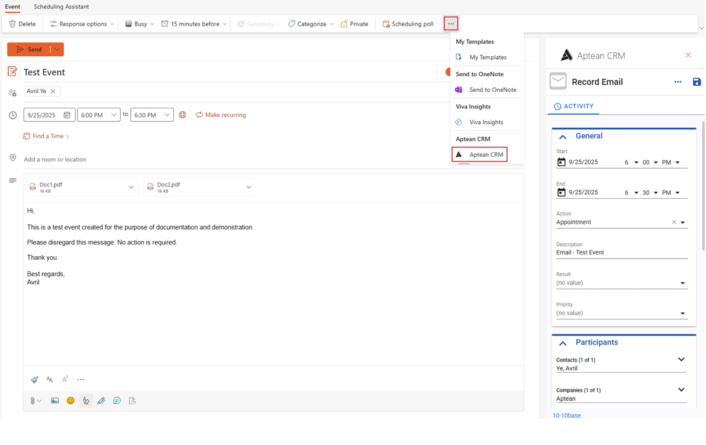Send the Test Event invitation
The height and width of the screenshot is (445, 706).
point(31,49)
